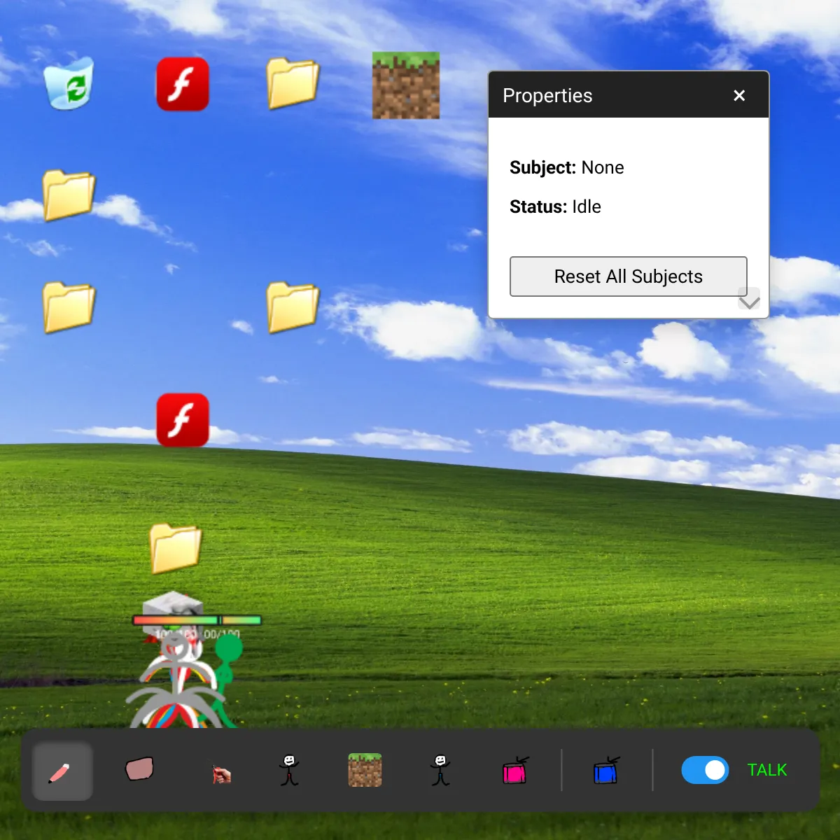Select the folder directly below Recycle Bin

[69, 195]
